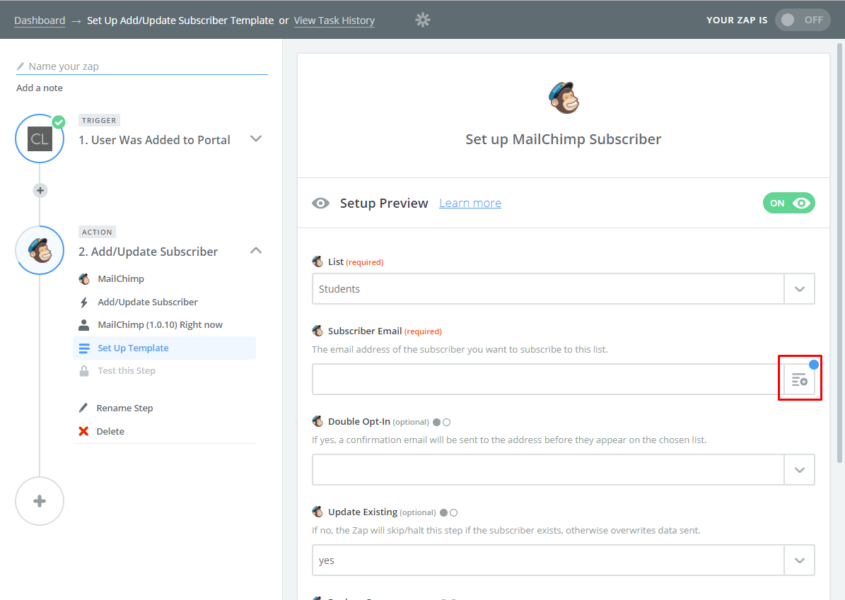Click the MailChimp icon beside Subscriber Email label
The width and height of the screenshot is (845, 600).
(x=318, y=331)
